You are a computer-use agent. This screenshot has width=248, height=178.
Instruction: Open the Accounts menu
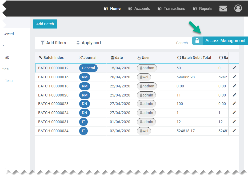point(139,9)
